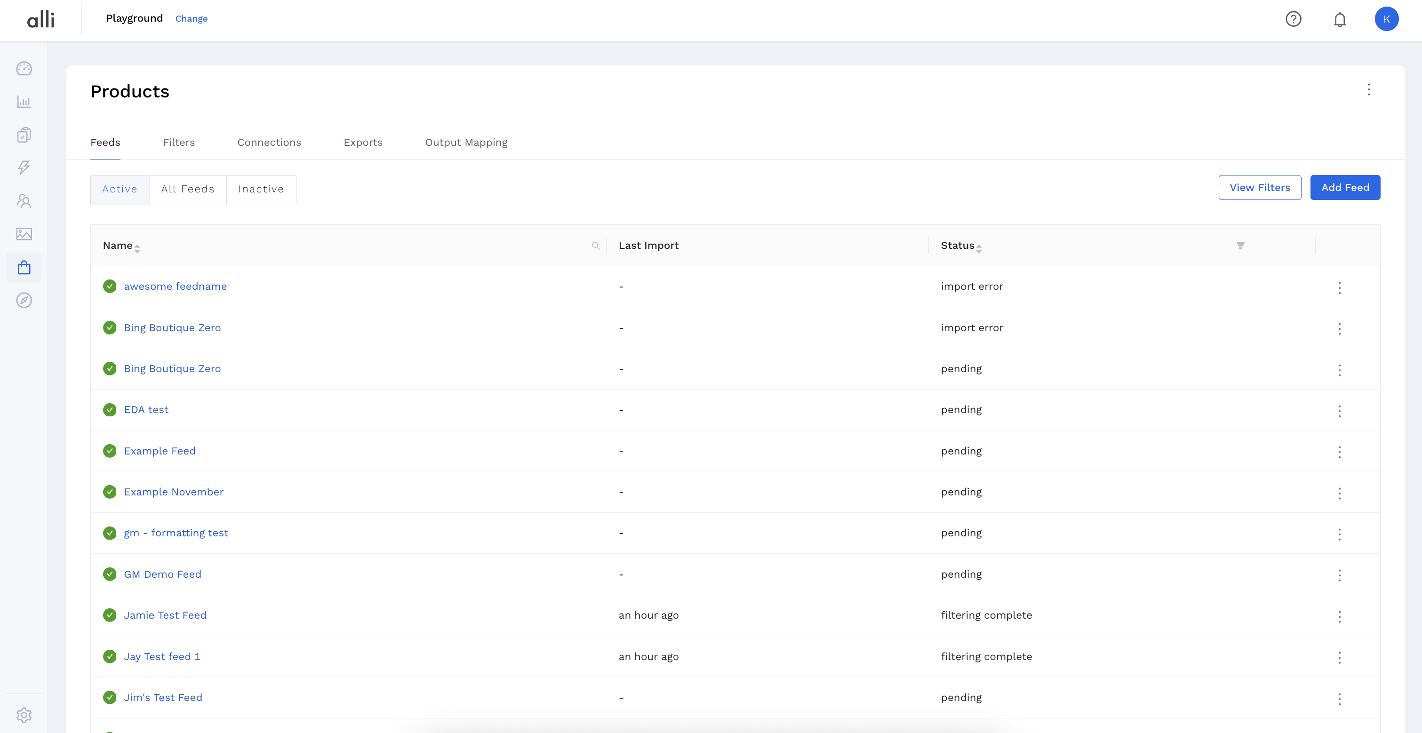Open the bar chart reports sidebar icon

(x=24, y=102)
